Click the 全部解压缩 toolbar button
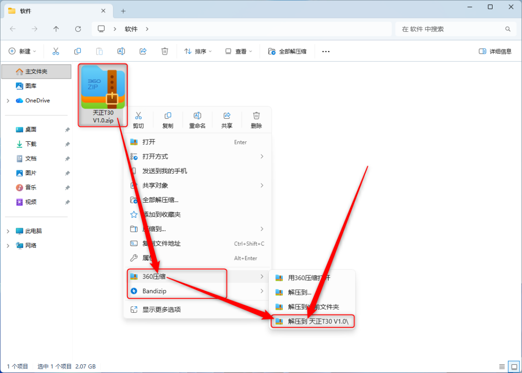 click(x=287, y=51)
